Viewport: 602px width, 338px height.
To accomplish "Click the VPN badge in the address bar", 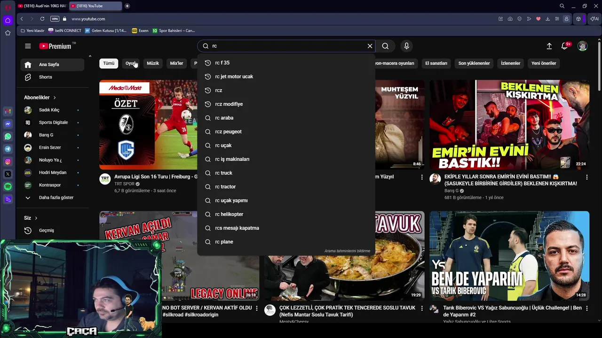I will pos(55,19).
